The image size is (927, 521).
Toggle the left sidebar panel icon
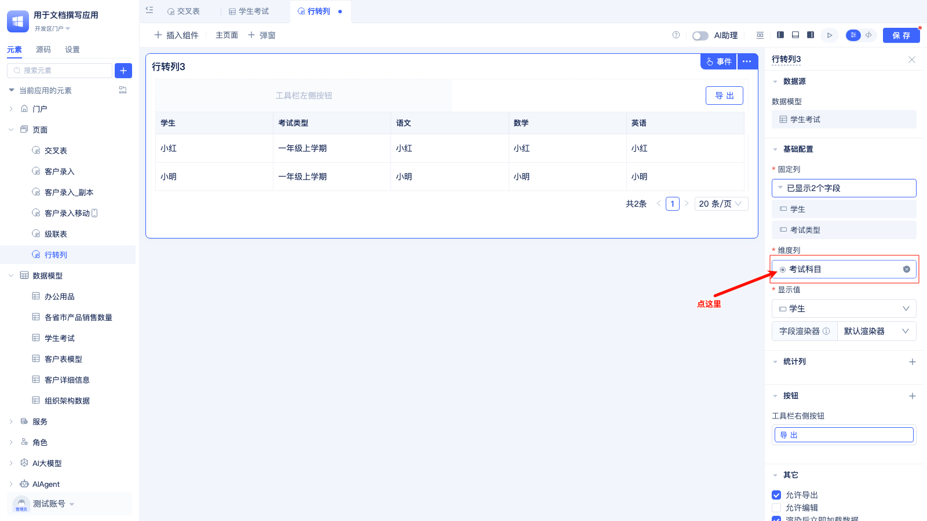point(780,35)
